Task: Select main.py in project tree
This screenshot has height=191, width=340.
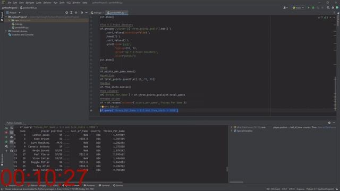Action: click(17, 24)
